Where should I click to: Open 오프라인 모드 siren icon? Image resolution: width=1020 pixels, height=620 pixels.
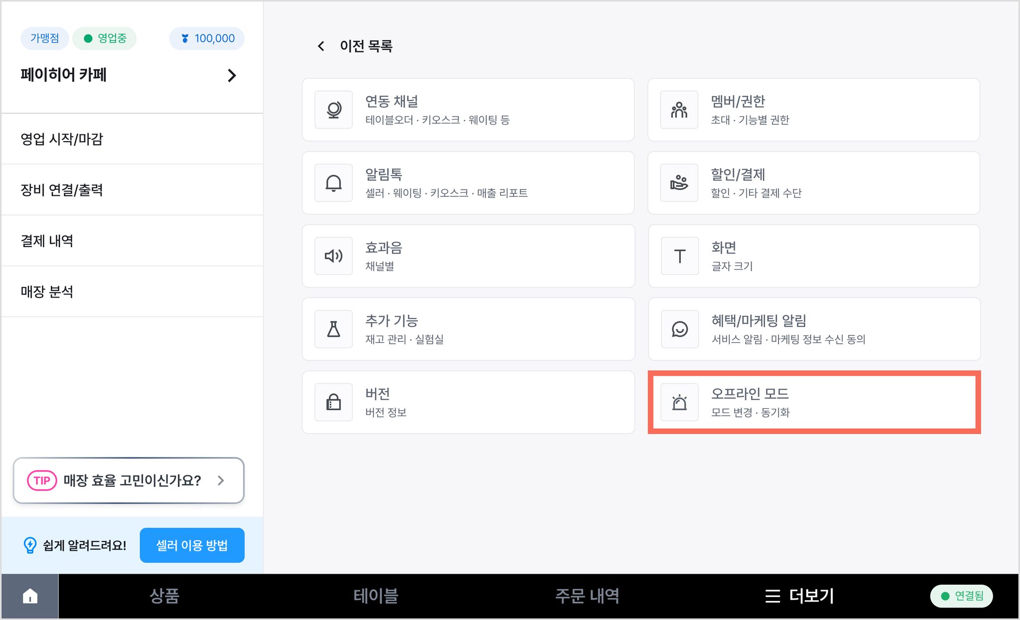[679, 402]
